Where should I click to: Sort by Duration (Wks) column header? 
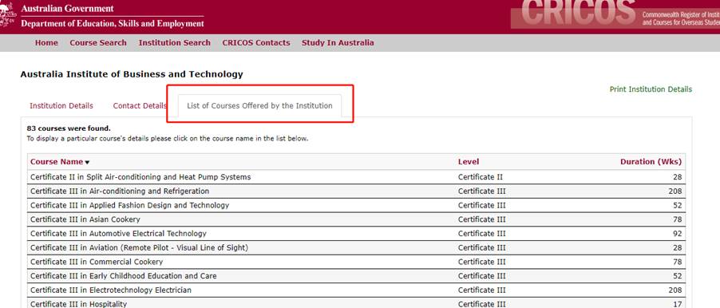point(651,161)
